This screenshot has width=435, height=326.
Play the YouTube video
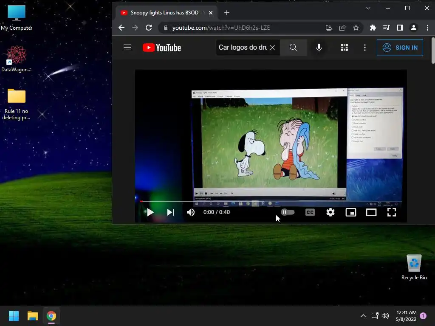point(150,212)
